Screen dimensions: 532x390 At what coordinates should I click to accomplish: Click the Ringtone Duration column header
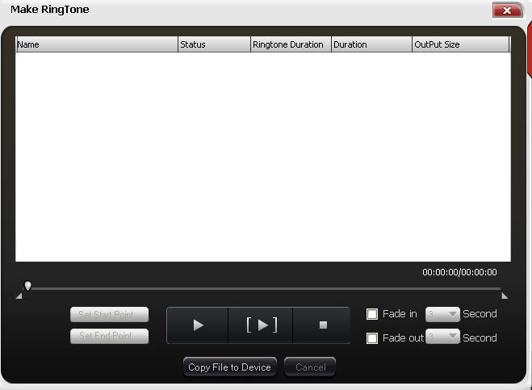click(x=291, y=44)
